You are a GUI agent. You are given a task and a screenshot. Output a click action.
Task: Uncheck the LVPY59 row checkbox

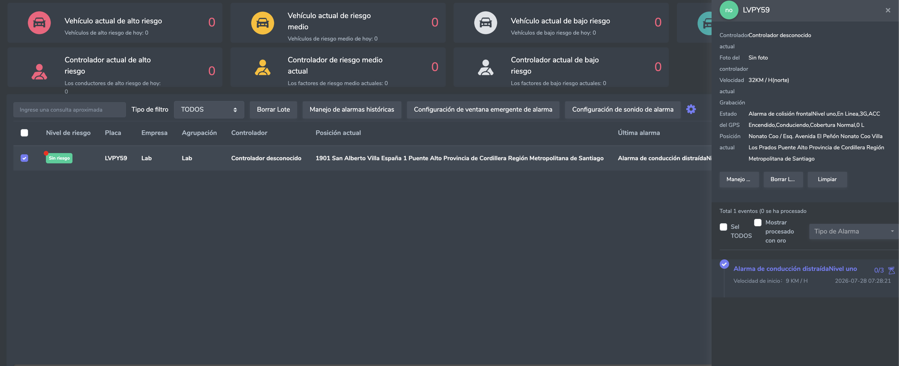[x=24, y=158]
